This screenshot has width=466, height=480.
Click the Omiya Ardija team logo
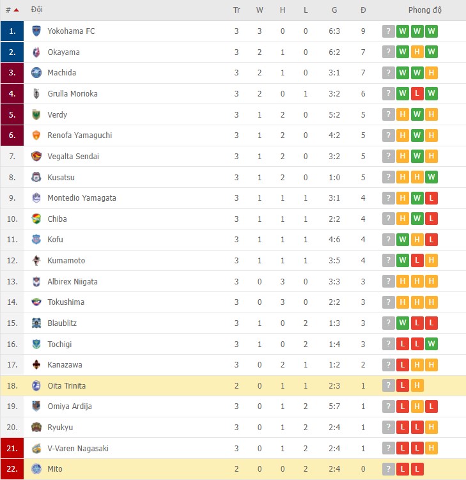pyautogui.click(x=36, y=406)
